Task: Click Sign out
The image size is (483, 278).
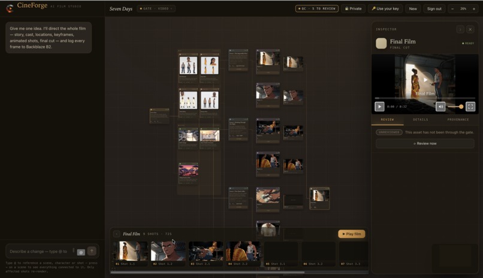Action: pyautogui.click(x=434, y=8)
